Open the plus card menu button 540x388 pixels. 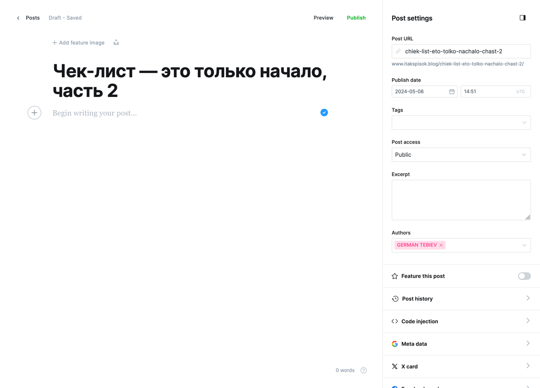pyautogui.click(x=34, y=113)
